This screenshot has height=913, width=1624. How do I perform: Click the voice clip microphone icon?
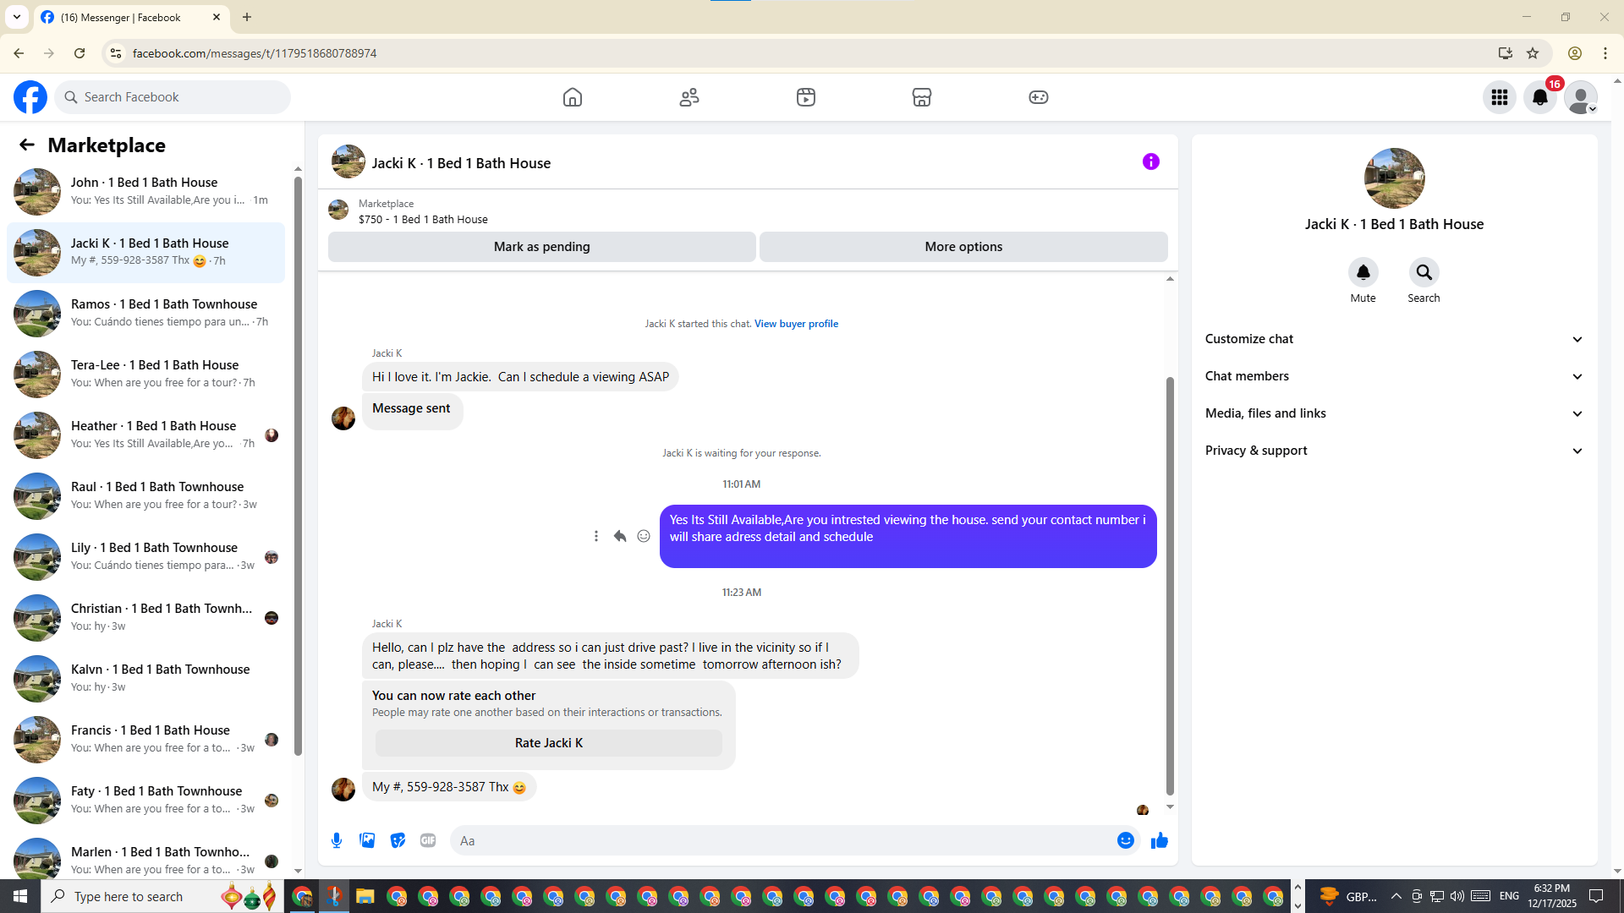(337, 840)
